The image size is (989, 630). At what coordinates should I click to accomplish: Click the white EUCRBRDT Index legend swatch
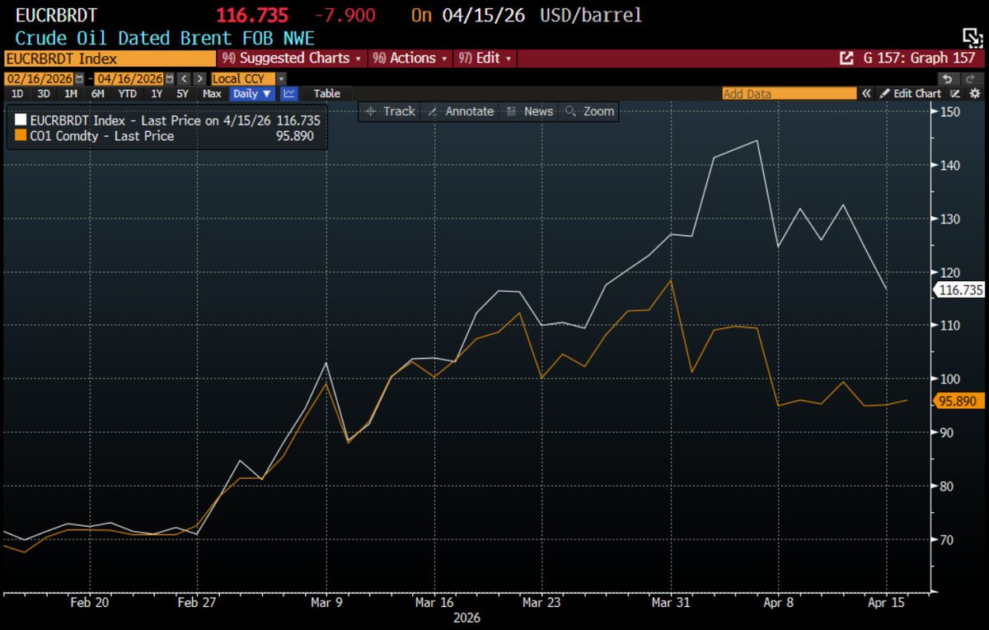click(x=20, y=120)
